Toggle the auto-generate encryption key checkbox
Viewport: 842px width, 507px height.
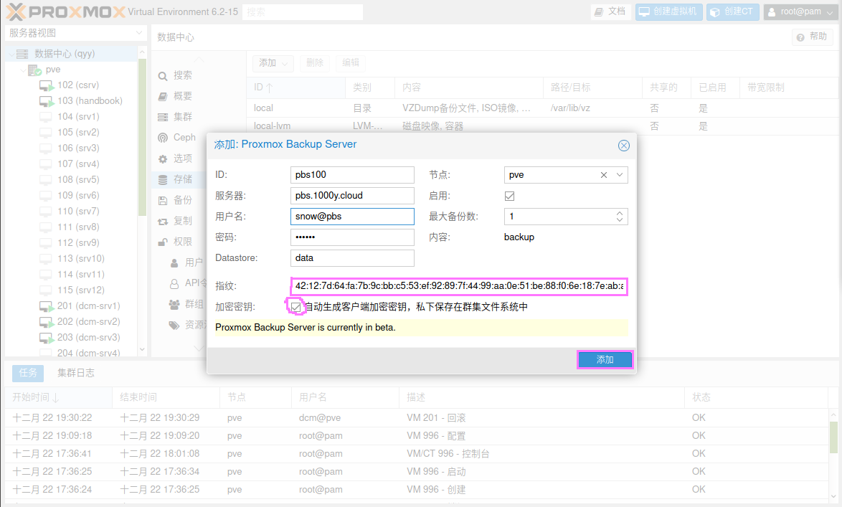coord(296,307)
